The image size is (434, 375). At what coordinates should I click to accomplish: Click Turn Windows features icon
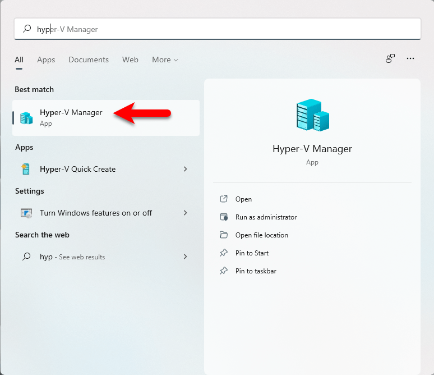click(26, 213)
